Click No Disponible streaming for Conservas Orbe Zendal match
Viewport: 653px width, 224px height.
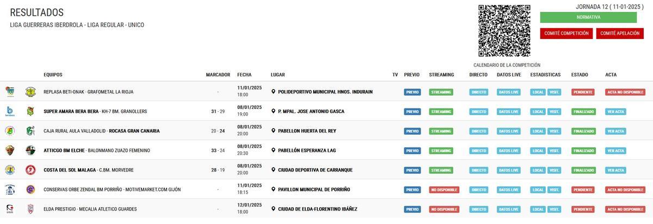click(444, 190)
